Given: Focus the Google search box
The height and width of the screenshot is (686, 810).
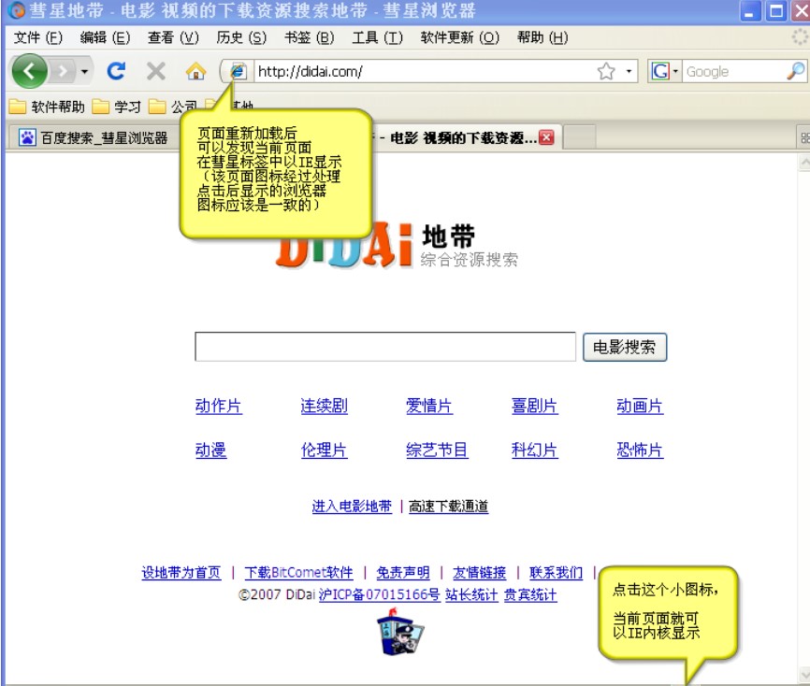Looking at the screenshot, I should pos(733,71).
